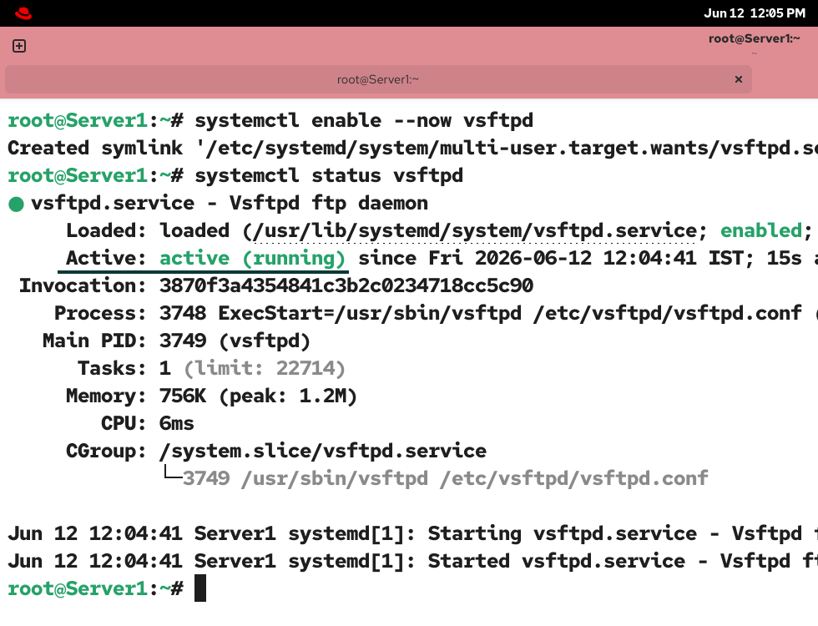Click the 'Loaded:' label

click(106, 230)
